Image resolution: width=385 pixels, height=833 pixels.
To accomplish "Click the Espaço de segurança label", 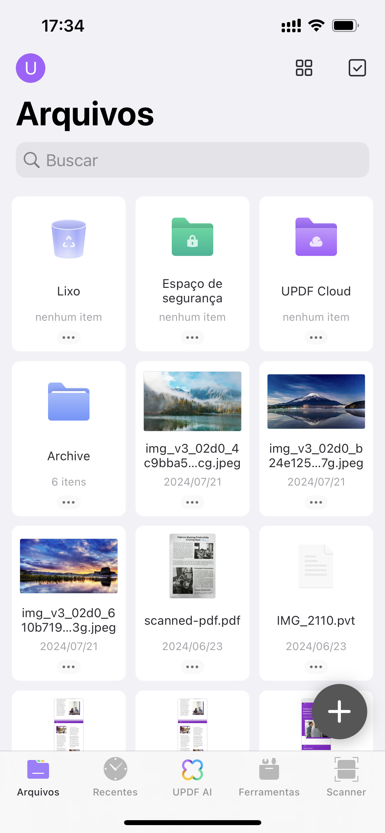I will (192, 291).
